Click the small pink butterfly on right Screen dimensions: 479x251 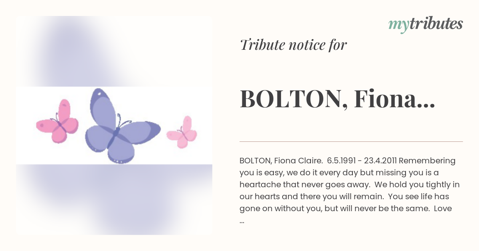pyautogui.click(x=182, y=132)
